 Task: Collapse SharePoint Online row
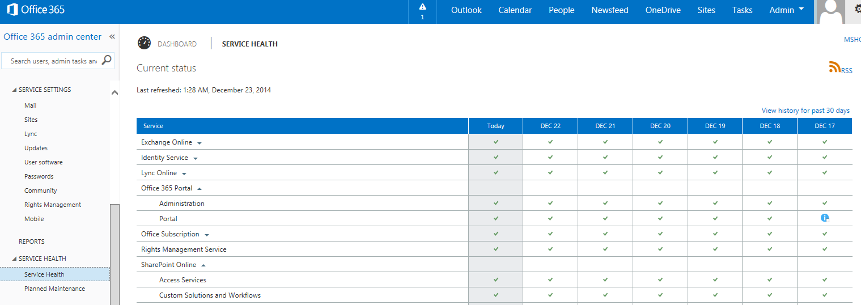(x=203, y=265)
